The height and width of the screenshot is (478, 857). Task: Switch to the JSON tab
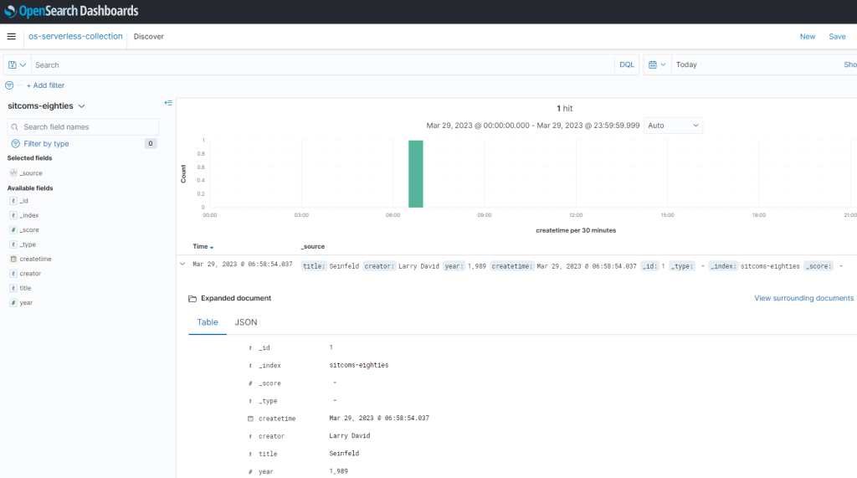[x=246, y=322]
